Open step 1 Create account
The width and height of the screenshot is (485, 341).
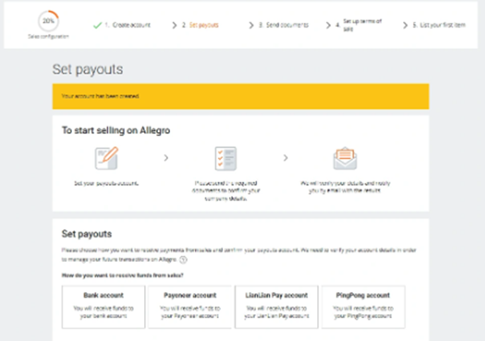pos(128,25)
